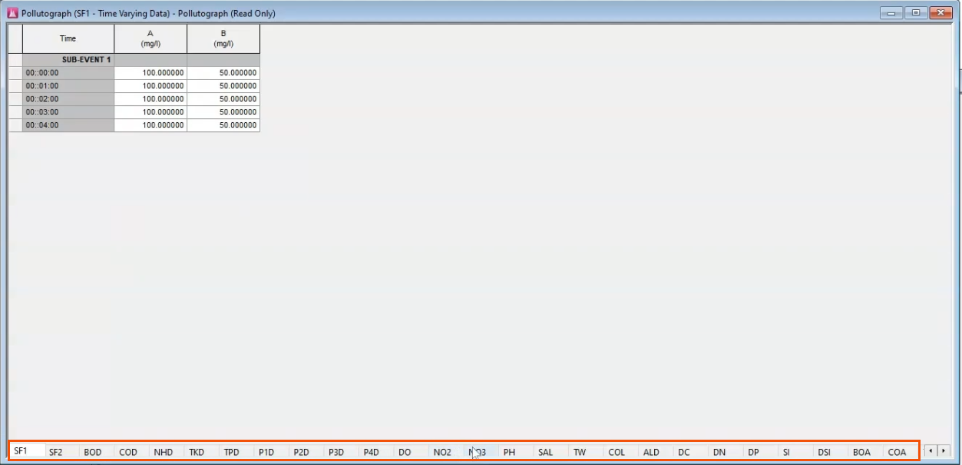The image size is (962, 465).
Task: Open the ALD tab
Action: tap(652, 452)
